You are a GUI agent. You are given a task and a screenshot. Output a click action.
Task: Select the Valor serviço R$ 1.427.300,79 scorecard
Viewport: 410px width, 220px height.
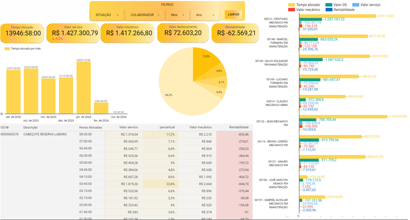click(x=73, y=33)
